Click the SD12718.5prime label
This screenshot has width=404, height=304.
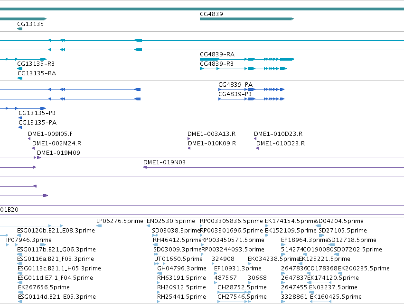click(x=352, y=240)
